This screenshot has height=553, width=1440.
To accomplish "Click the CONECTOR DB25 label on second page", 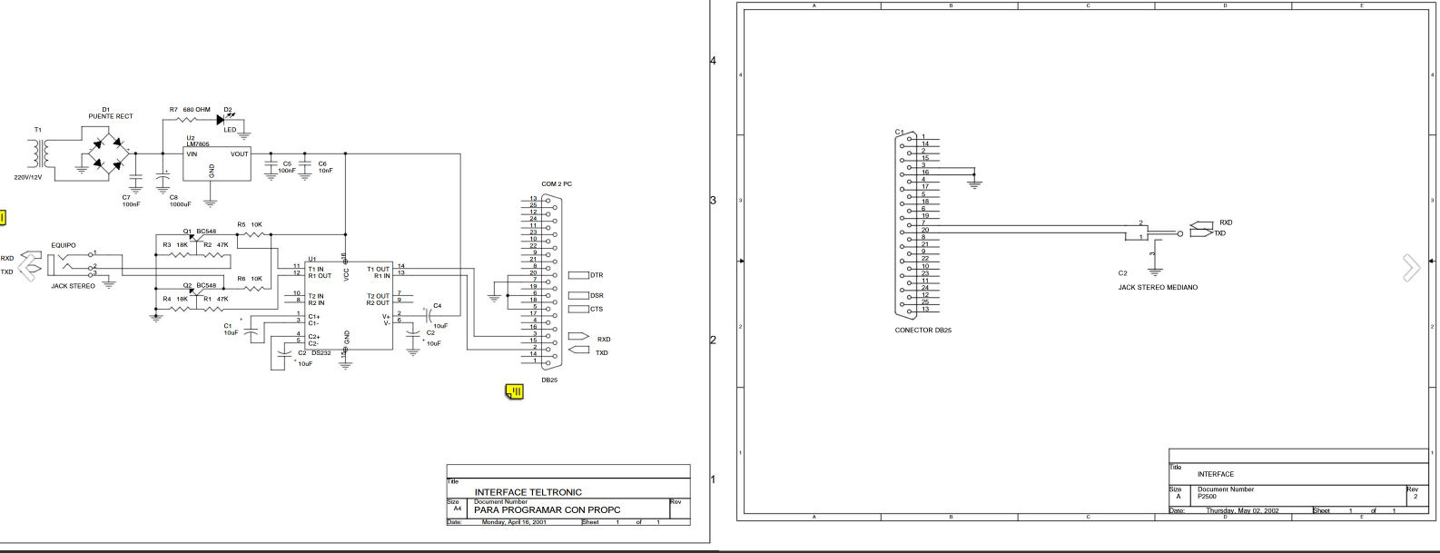I will [x=922, y=331].
